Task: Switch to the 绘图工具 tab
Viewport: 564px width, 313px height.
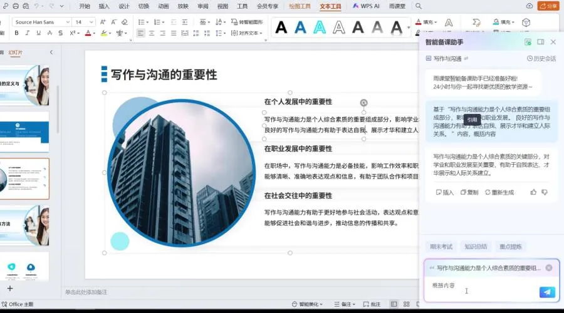Action: click(300, 6)
